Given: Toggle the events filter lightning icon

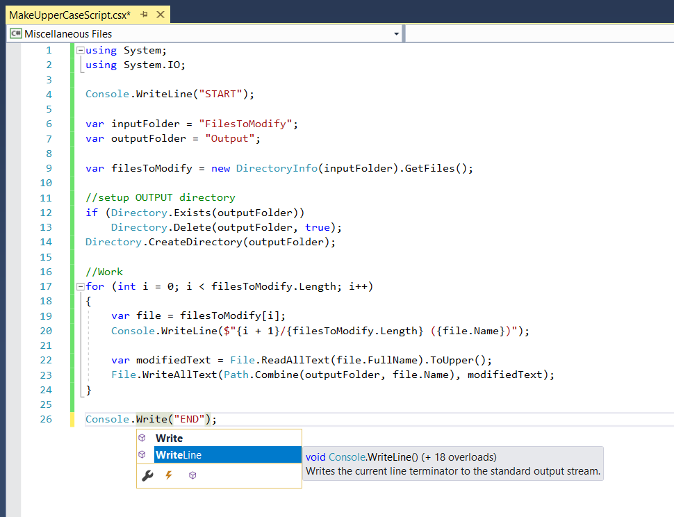Looking at the screenshot, I should 169,475.
